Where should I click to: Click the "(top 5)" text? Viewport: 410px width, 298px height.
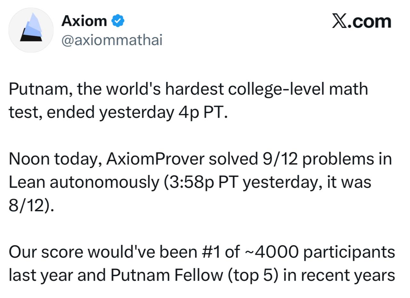tap(252, 275)
